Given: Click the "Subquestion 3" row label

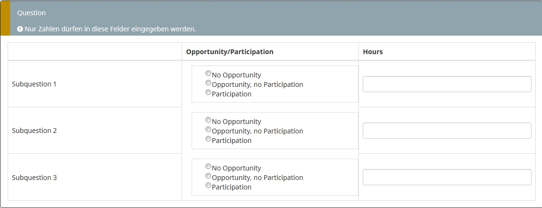Looking at the screenshot, I should 34,178.
